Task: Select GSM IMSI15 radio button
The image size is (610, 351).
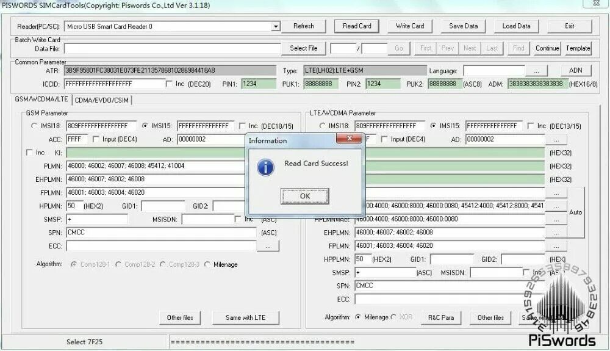Action: [x=145, y=126]
